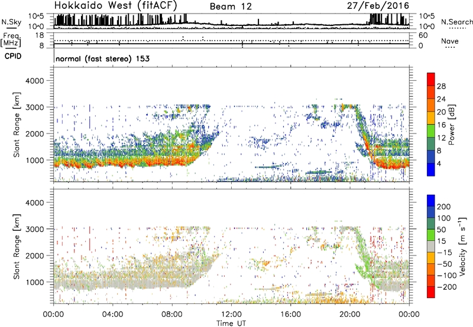Click the 'Slant Range [km]' label of power panel
This screenshot has width=473, height=327.
pyautogui.click(x=17, y=125)
